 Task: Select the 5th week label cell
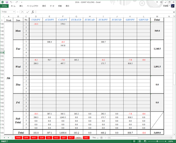[x=8, y=78]
